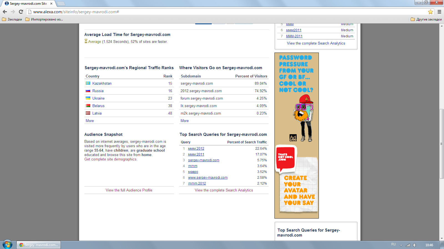Image resolution: width=444 pixels, height=249 pixels.
Task: Click the Закладки bookmarks folder
Action: [x=12, y=19]
